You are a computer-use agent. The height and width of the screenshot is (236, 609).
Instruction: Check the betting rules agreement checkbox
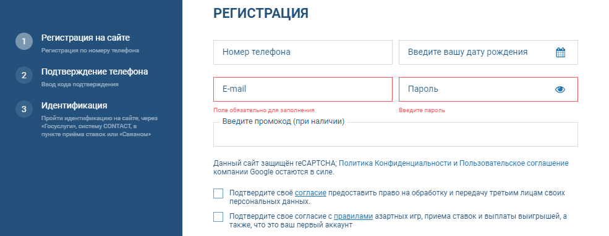[218, 217]
